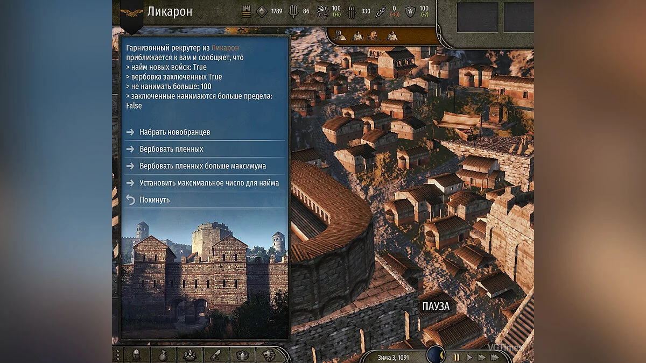The height and width of the screenshot is (363, 646).
Task: Select the "Набрать новобранцев" menu option
Action: pyautogui.click(x=174, y=131)
